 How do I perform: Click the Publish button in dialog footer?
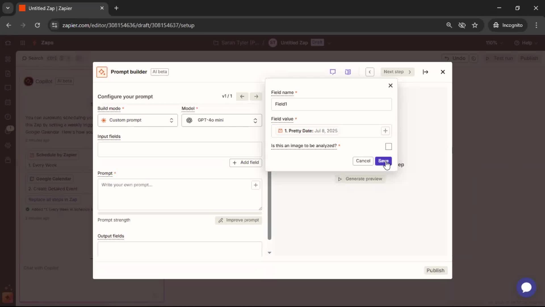point(435,270)
